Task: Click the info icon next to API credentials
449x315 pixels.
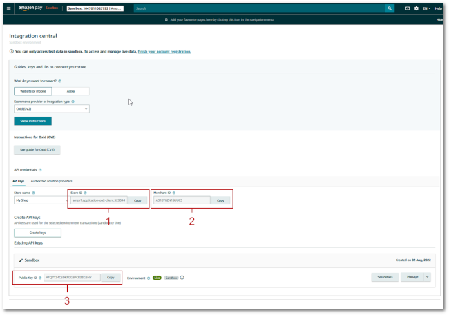Action: (40, 169)
